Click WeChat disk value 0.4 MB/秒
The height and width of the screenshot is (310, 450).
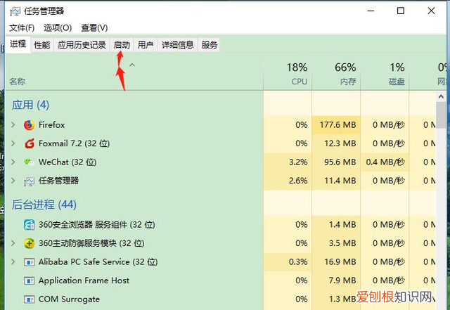[x=385, y=162]
